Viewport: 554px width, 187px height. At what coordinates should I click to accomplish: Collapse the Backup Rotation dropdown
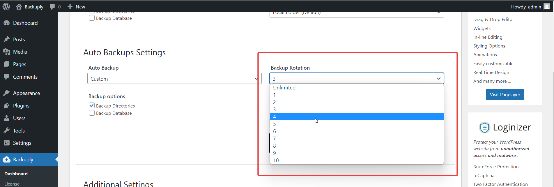tap(357, 78)
